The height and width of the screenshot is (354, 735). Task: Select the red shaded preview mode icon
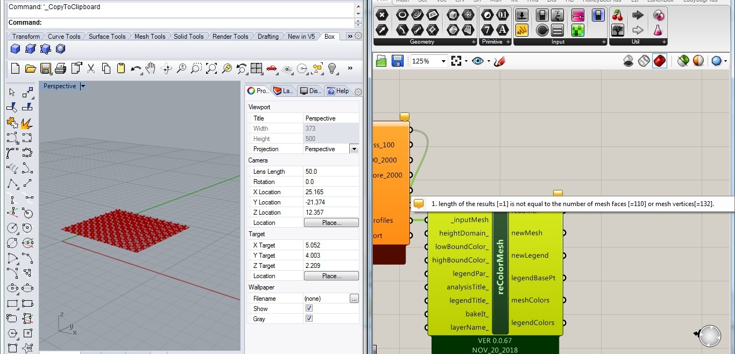coord(660,61)
